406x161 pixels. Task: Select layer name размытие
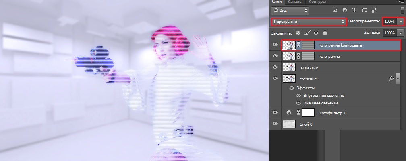point(309,67)
